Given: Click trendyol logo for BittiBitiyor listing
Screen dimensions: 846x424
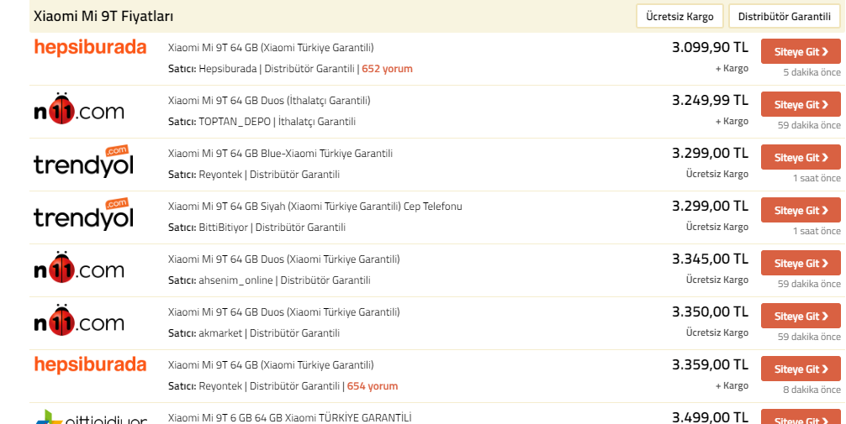Looking at the screenshot, I should click(x=83, y=214).
